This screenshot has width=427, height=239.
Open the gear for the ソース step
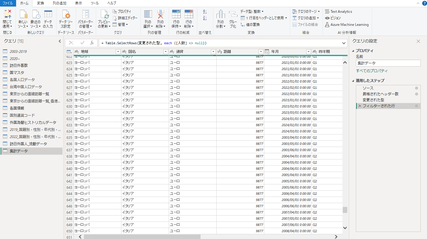point(417,88)
